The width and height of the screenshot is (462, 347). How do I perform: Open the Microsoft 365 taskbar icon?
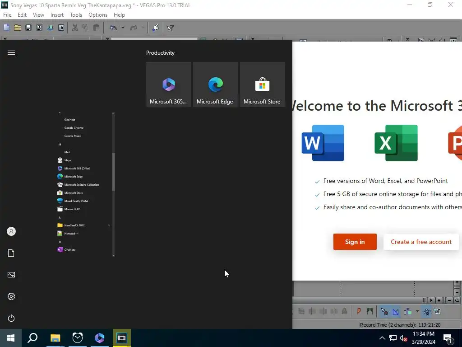(100, 338)
